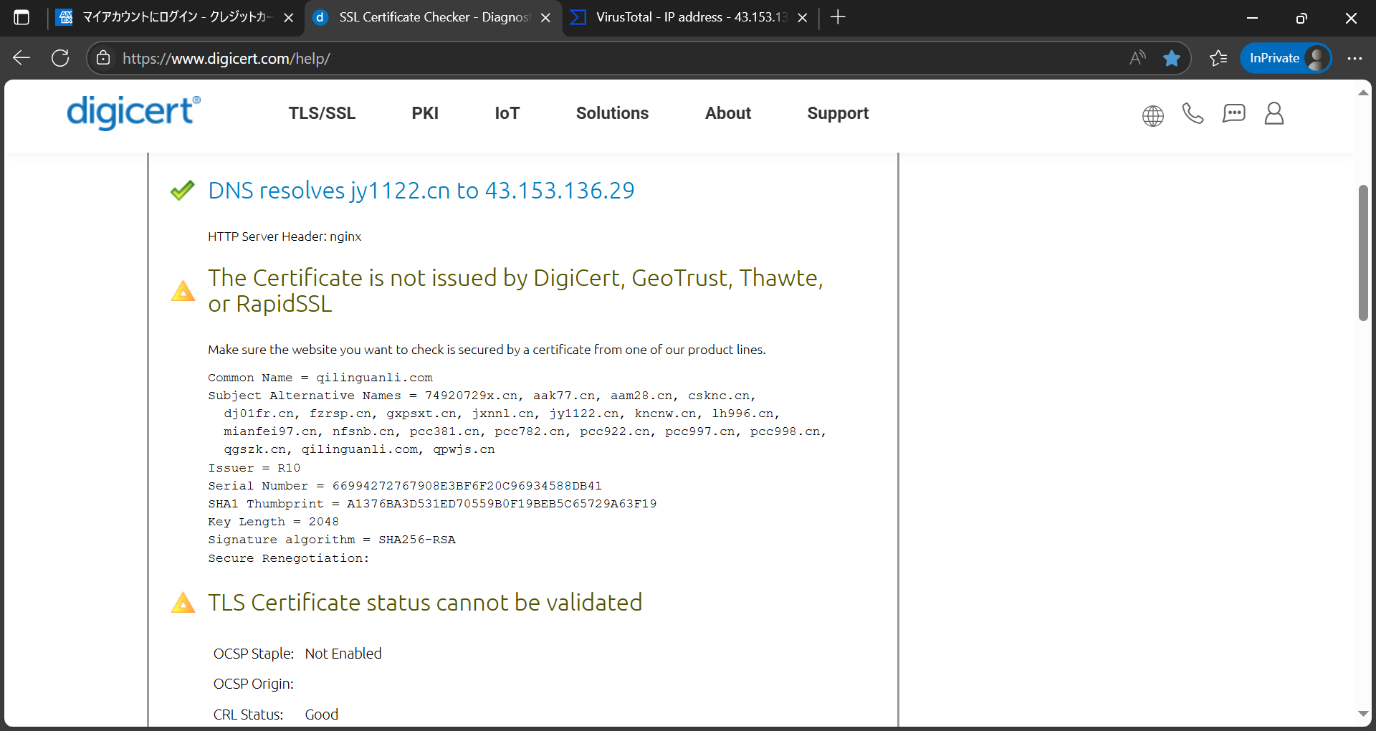Click the Serial Number line
1376x731 pixels.
tap(405, 486)
